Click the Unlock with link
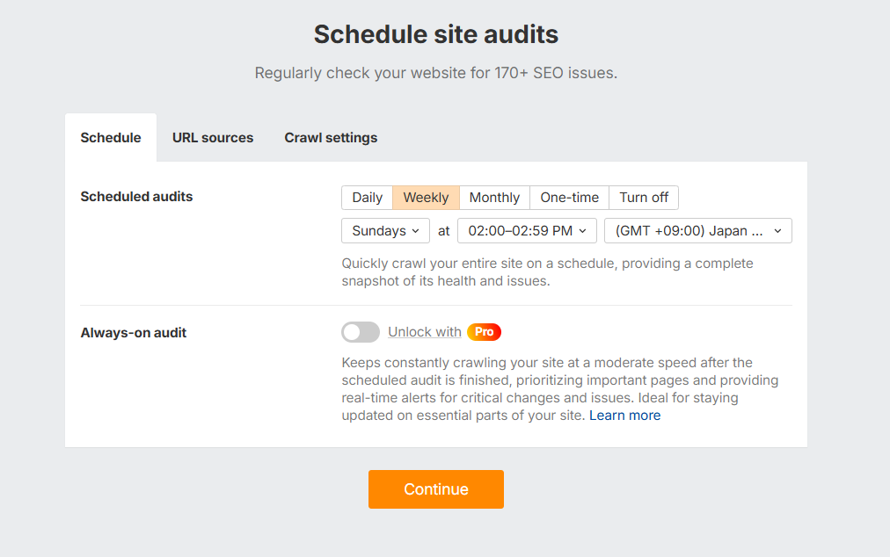This screenshot has width=890, height=557. tap(424, 332)
